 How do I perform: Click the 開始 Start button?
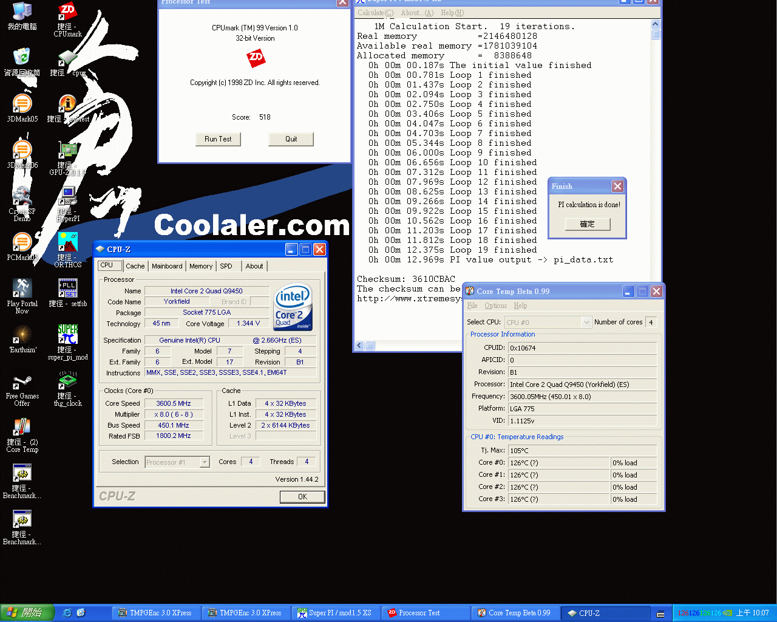click(27, 613)
